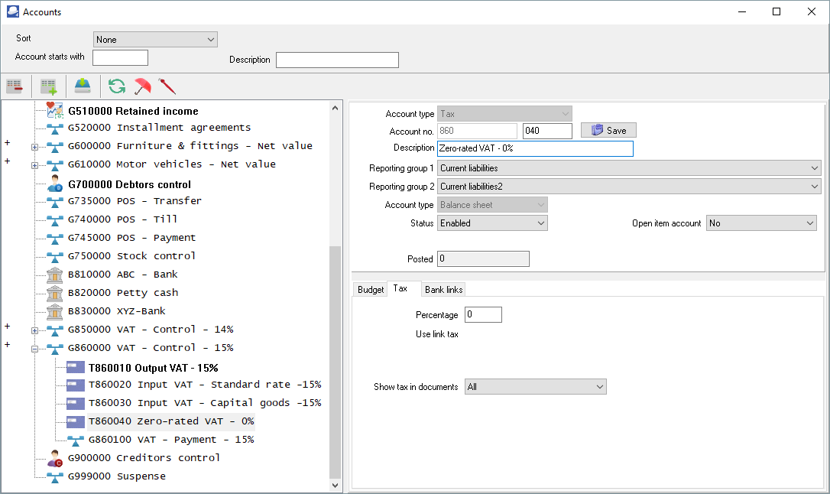
Task: Open the Status dropdown
Action: click(492, 223)
